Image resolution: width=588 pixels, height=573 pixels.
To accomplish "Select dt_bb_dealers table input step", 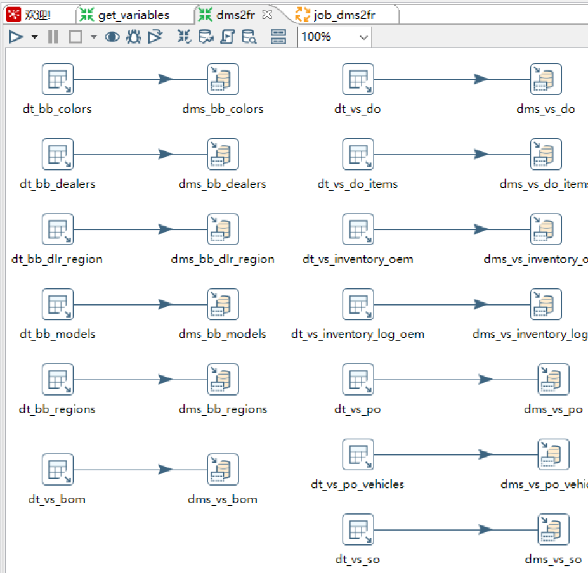I will pyautogui.click(x=57, y=154).
